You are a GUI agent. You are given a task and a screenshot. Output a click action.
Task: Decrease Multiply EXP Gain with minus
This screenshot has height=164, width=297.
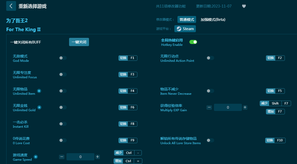(x=209, y=107)
